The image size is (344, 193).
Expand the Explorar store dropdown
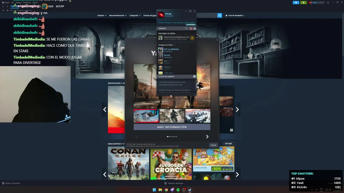102,16
